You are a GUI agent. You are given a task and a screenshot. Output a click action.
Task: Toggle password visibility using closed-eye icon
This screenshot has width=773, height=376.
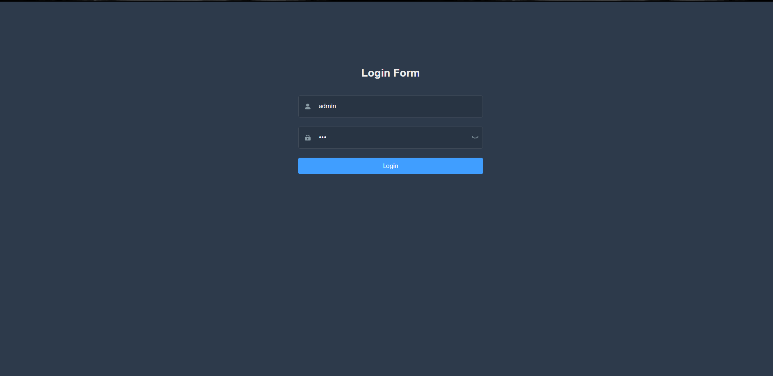475,138
